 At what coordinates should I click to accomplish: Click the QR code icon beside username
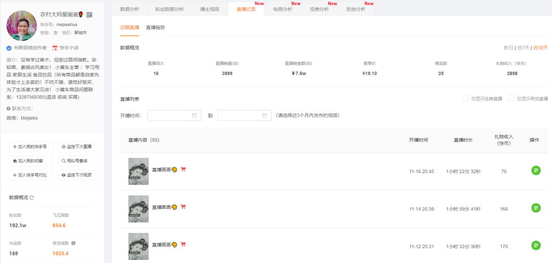[x=89, y=15]
